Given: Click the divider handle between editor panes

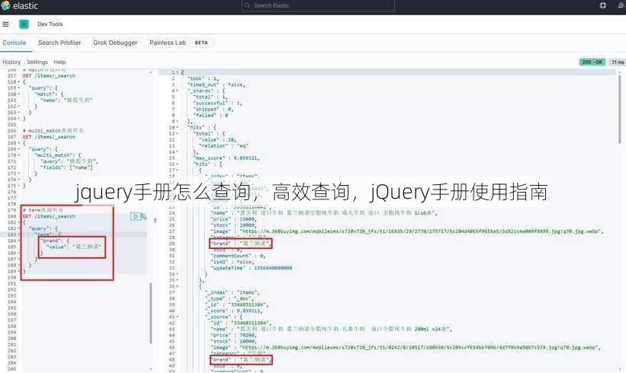Looking at the screenshot, I should [x=156, y=220].
